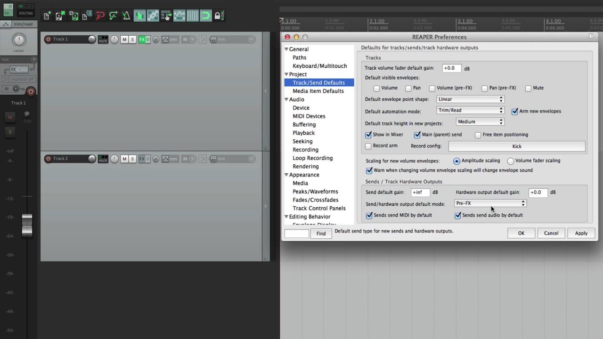The height and width of the screenshot is (339, 603).
Task: Check the Mute envelope checkbox
Action: pyautogui.click(x=528, y=88)
